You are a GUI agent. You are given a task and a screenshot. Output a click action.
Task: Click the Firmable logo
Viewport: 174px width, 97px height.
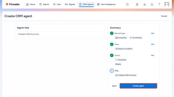(x=12, y=4)
